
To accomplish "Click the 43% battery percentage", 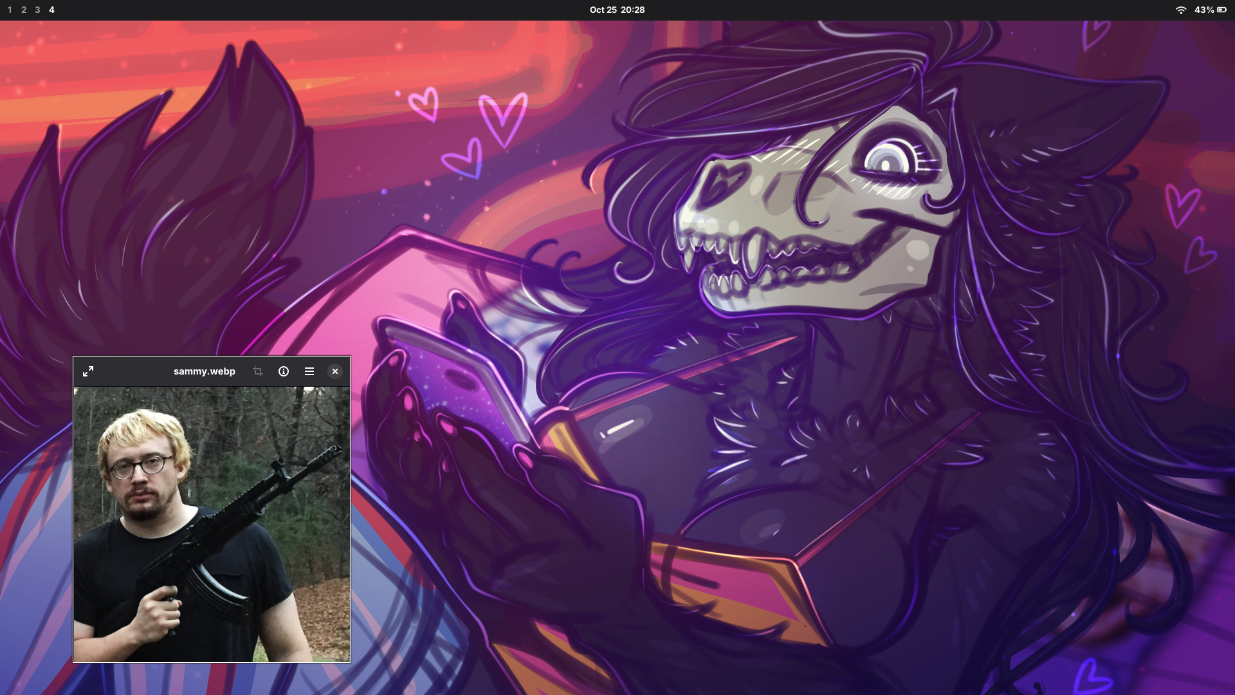I will [x=1204, y=10].
